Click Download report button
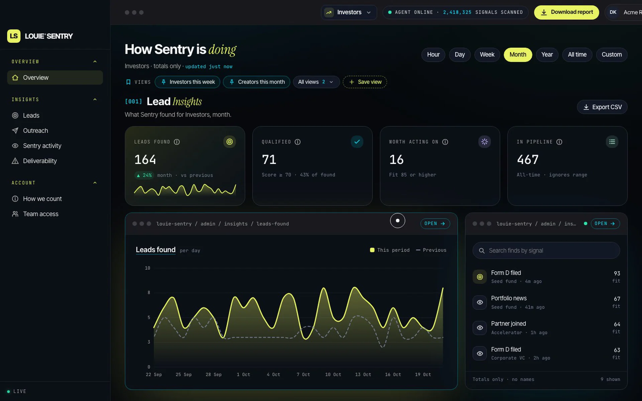642x401 pixels. tap(566, 12)
